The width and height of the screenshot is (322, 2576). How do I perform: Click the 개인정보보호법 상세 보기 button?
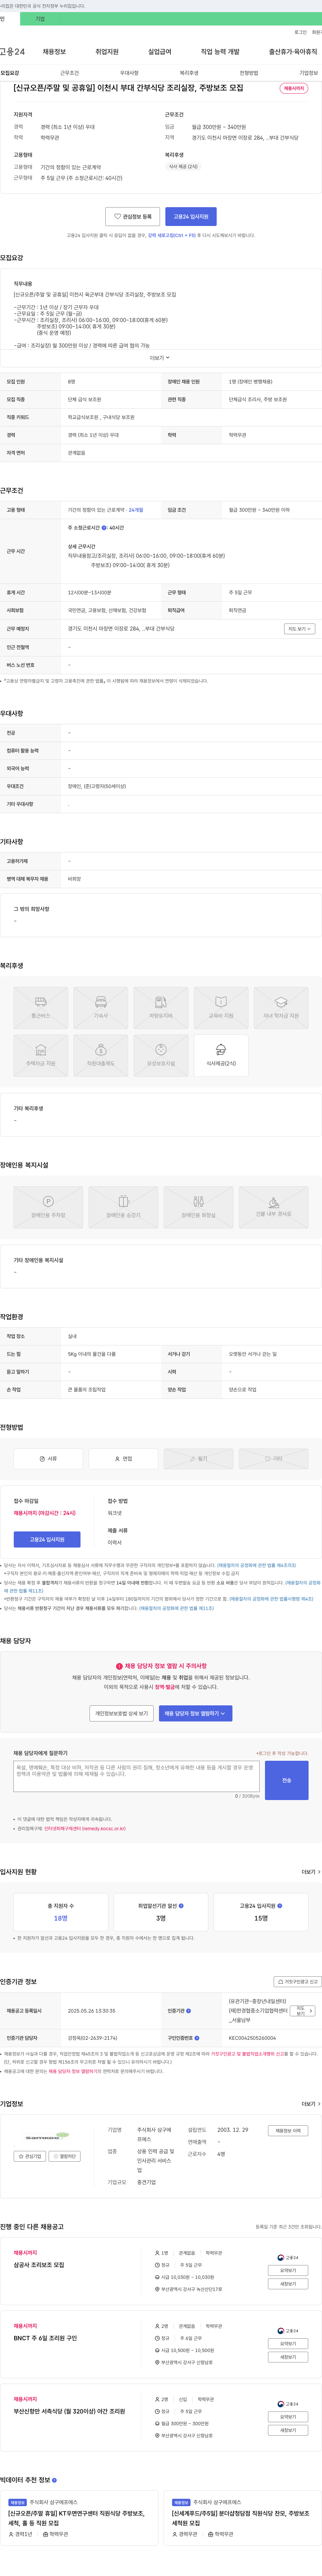point(122,1713)
